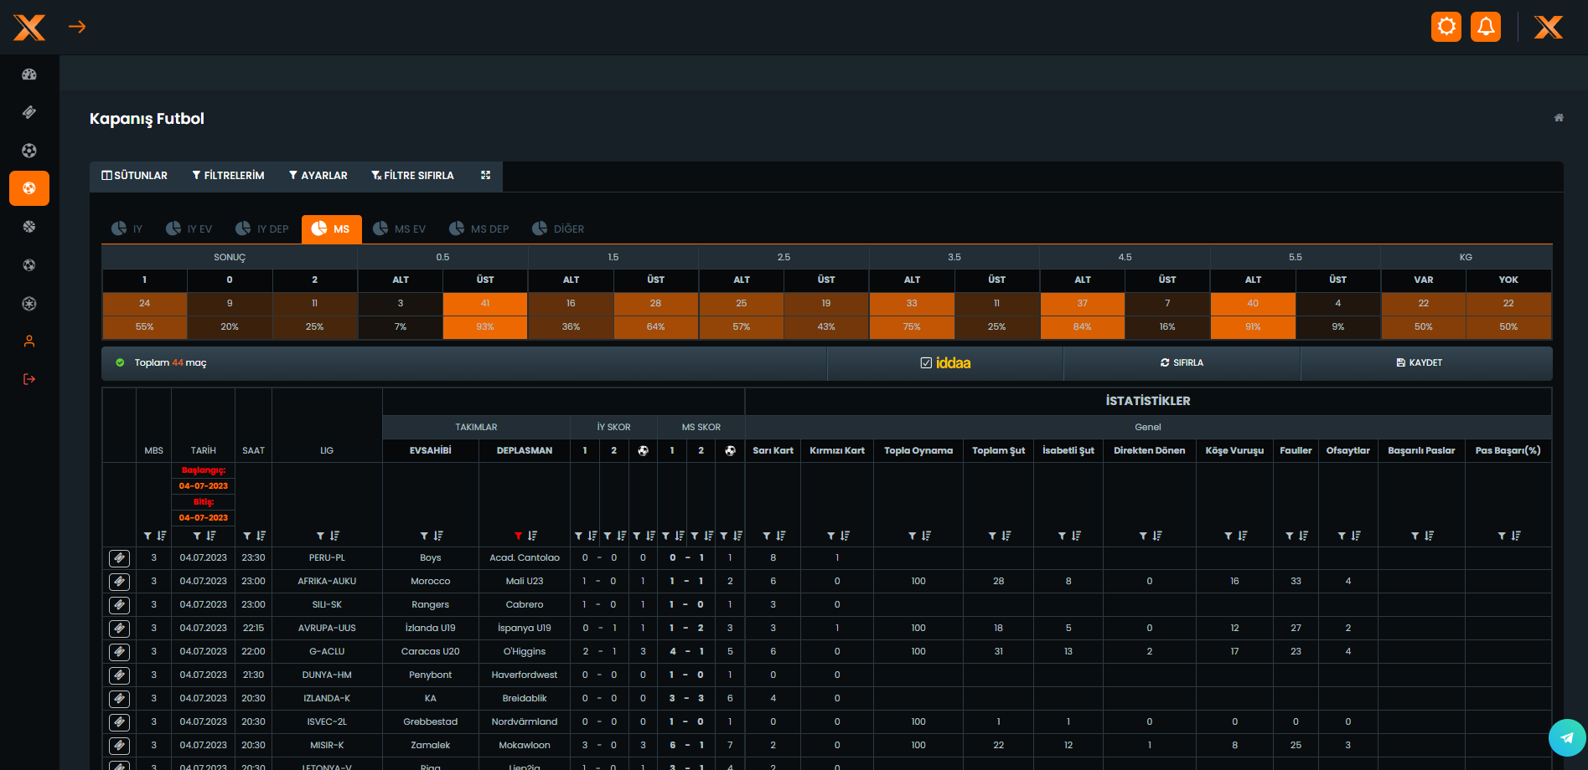Viewport: 1588px width, 770px height.
Task: Click the basketball icon in left sidebar
Action: pyautogui.click(x=29, y=227)
